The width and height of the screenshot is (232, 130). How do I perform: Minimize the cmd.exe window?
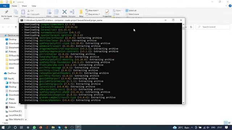tap(166, 20)
